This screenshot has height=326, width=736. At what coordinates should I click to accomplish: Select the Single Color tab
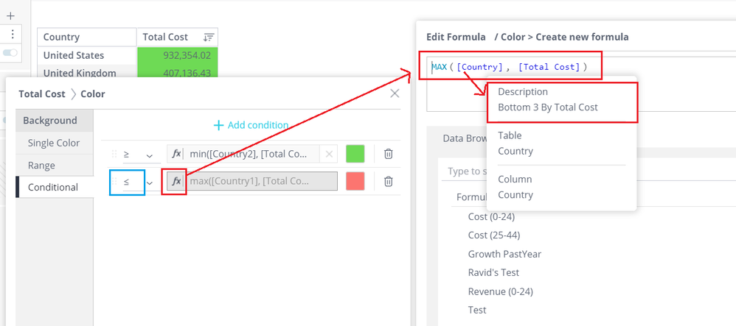(x=54, y=143)
